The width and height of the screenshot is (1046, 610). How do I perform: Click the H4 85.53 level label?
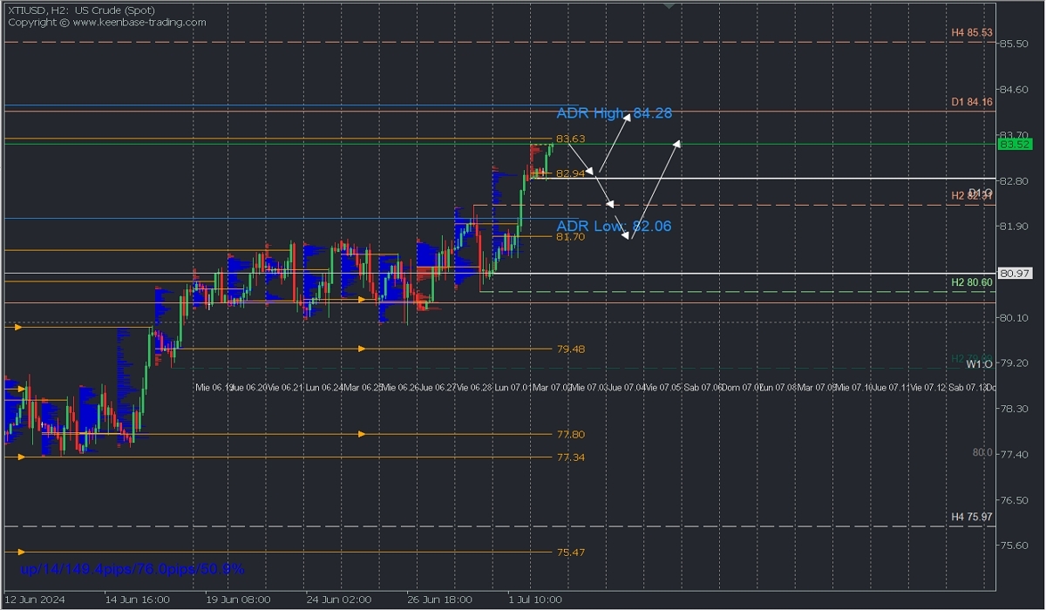tap(972, 32)
